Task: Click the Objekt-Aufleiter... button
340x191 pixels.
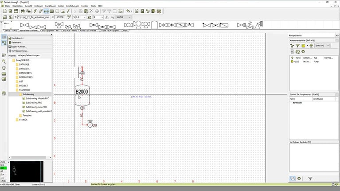Action: point(30,47)
